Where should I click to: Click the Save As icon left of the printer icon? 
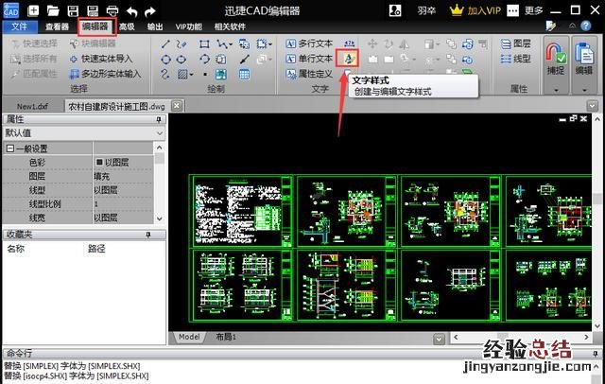[x=93, y=10]
